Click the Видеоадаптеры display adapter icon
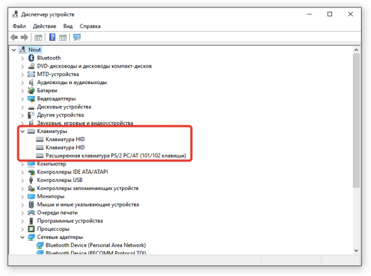This screenshot has width=371, height=276. pyautogui.click(x=31, y=99)
